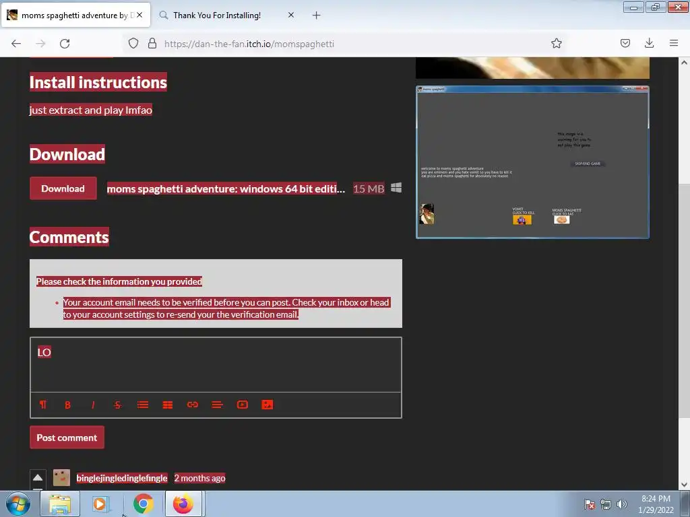Open Windows Explorer from the taskbar
Screen dimensions: 690x517
click(x=60, y=504)
